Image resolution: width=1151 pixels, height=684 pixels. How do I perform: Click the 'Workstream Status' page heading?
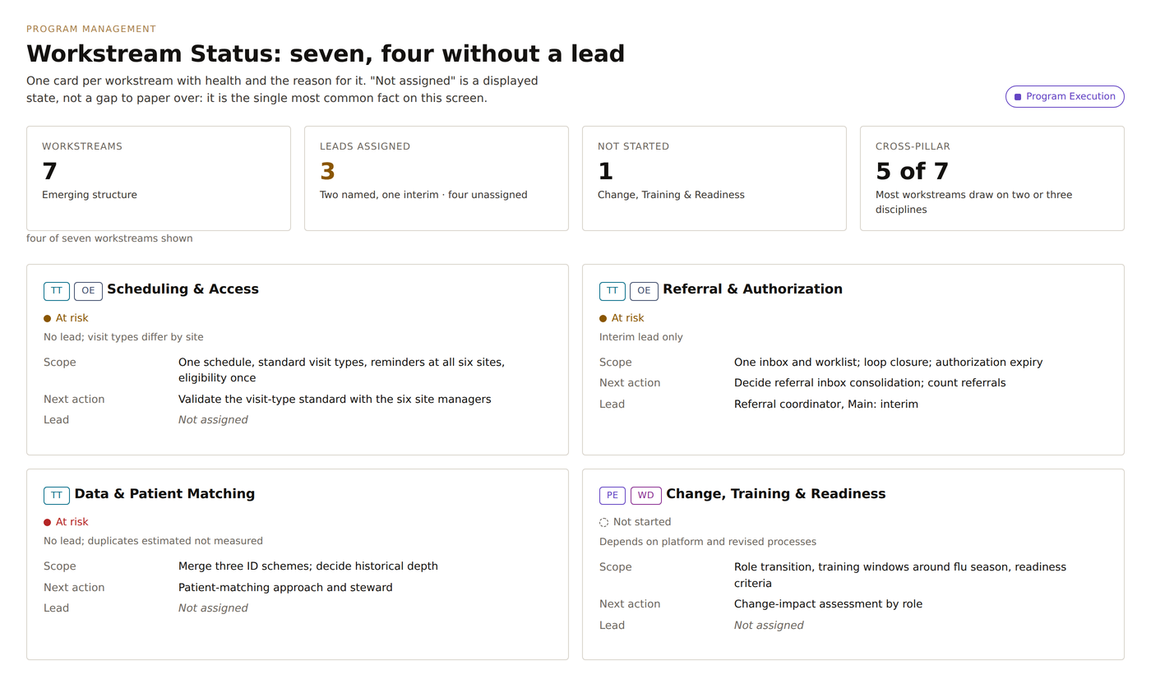tap(326, 53)
